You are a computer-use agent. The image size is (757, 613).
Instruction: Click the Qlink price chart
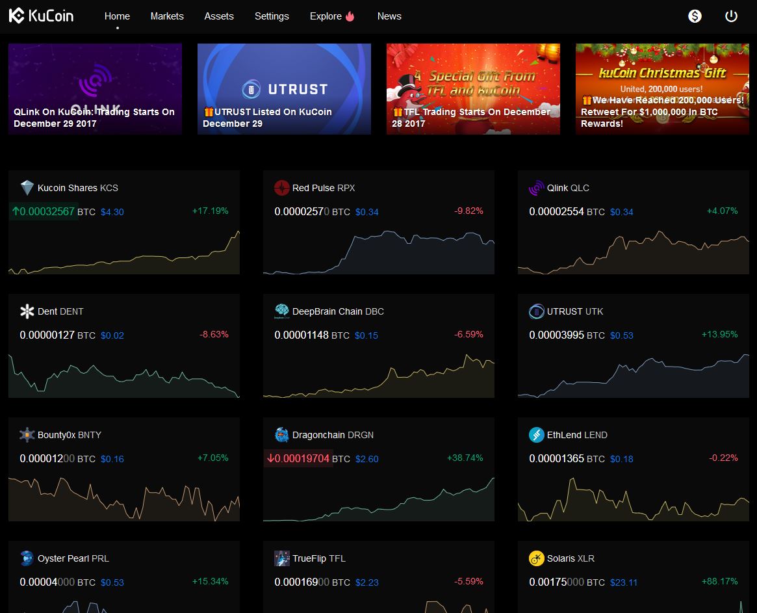click(x=634, y=252)
